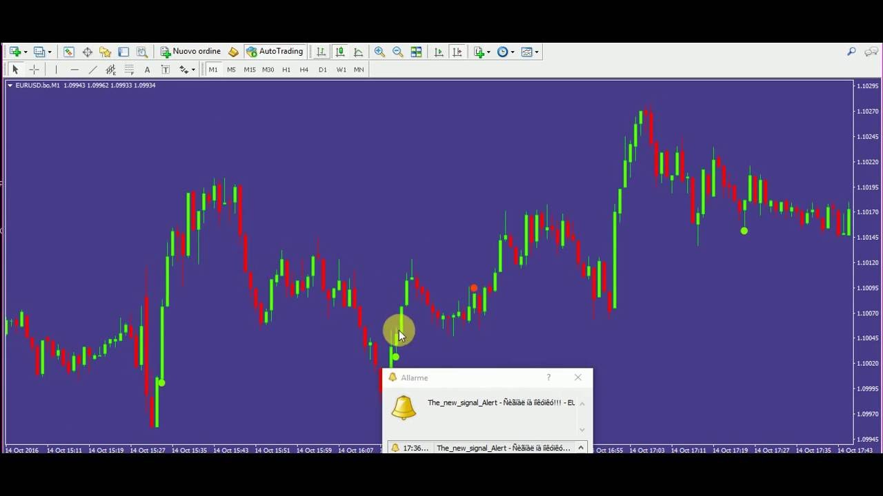Click the 1.10195 price scale label
The height and width of the screenshot is (496, 883).
[x=869, y=187]
